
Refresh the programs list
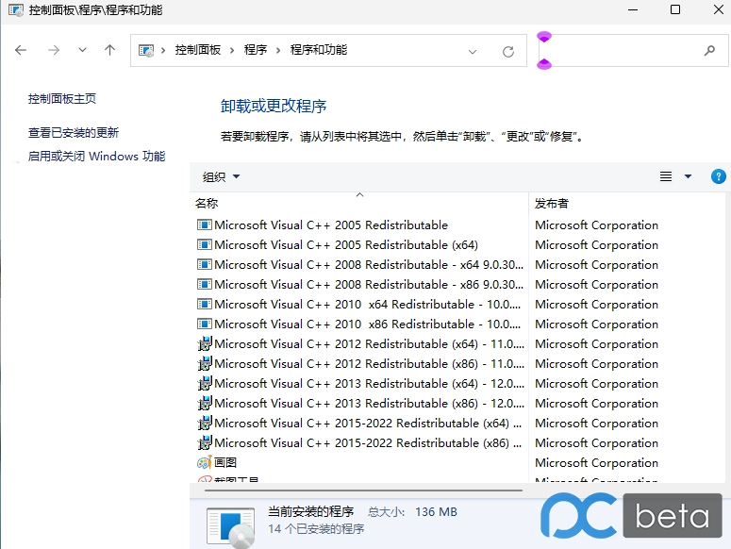pos(508,51)
